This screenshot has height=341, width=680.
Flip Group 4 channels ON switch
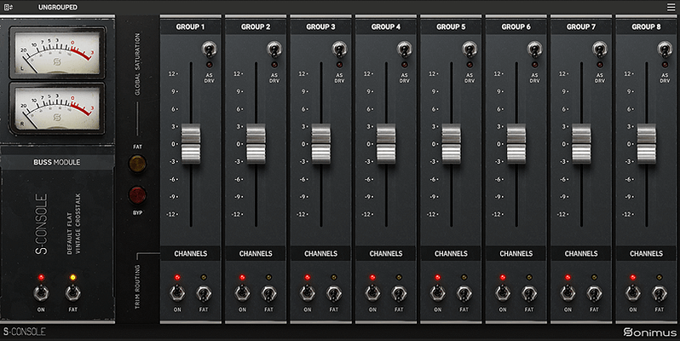(372, 293)
